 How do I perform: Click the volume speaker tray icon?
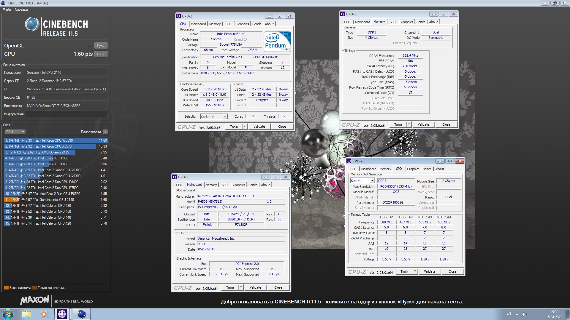(524, 314)
